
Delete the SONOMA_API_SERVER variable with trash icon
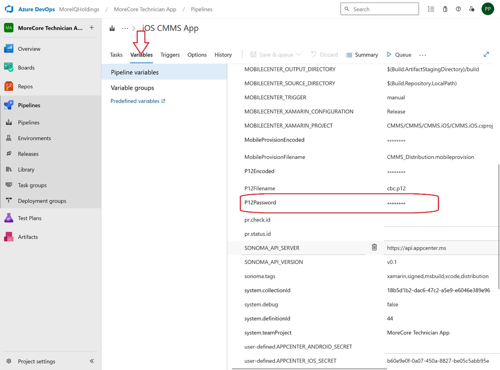[x=374, y=247]
